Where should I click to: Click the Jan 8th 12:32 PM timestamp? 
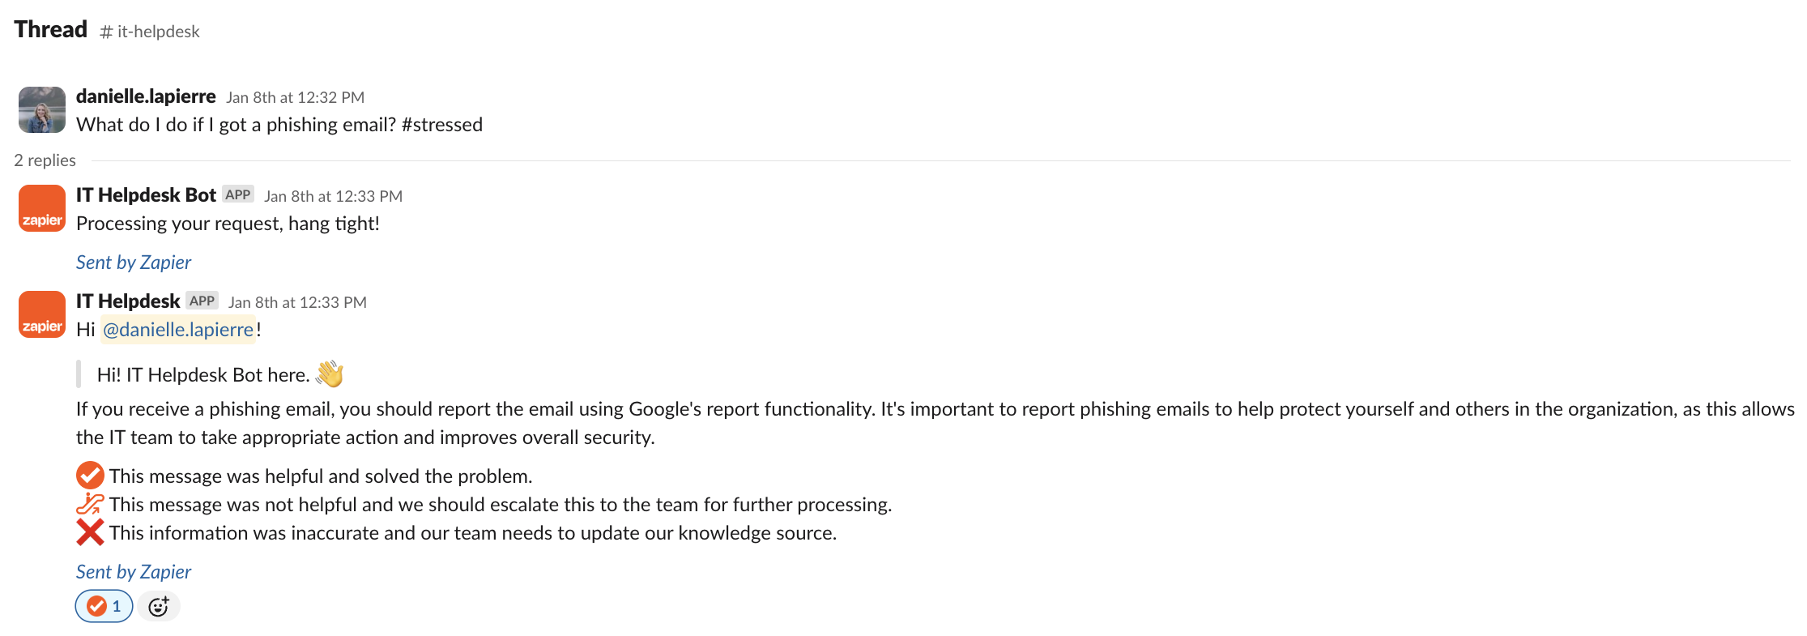(x=296, y=97)
